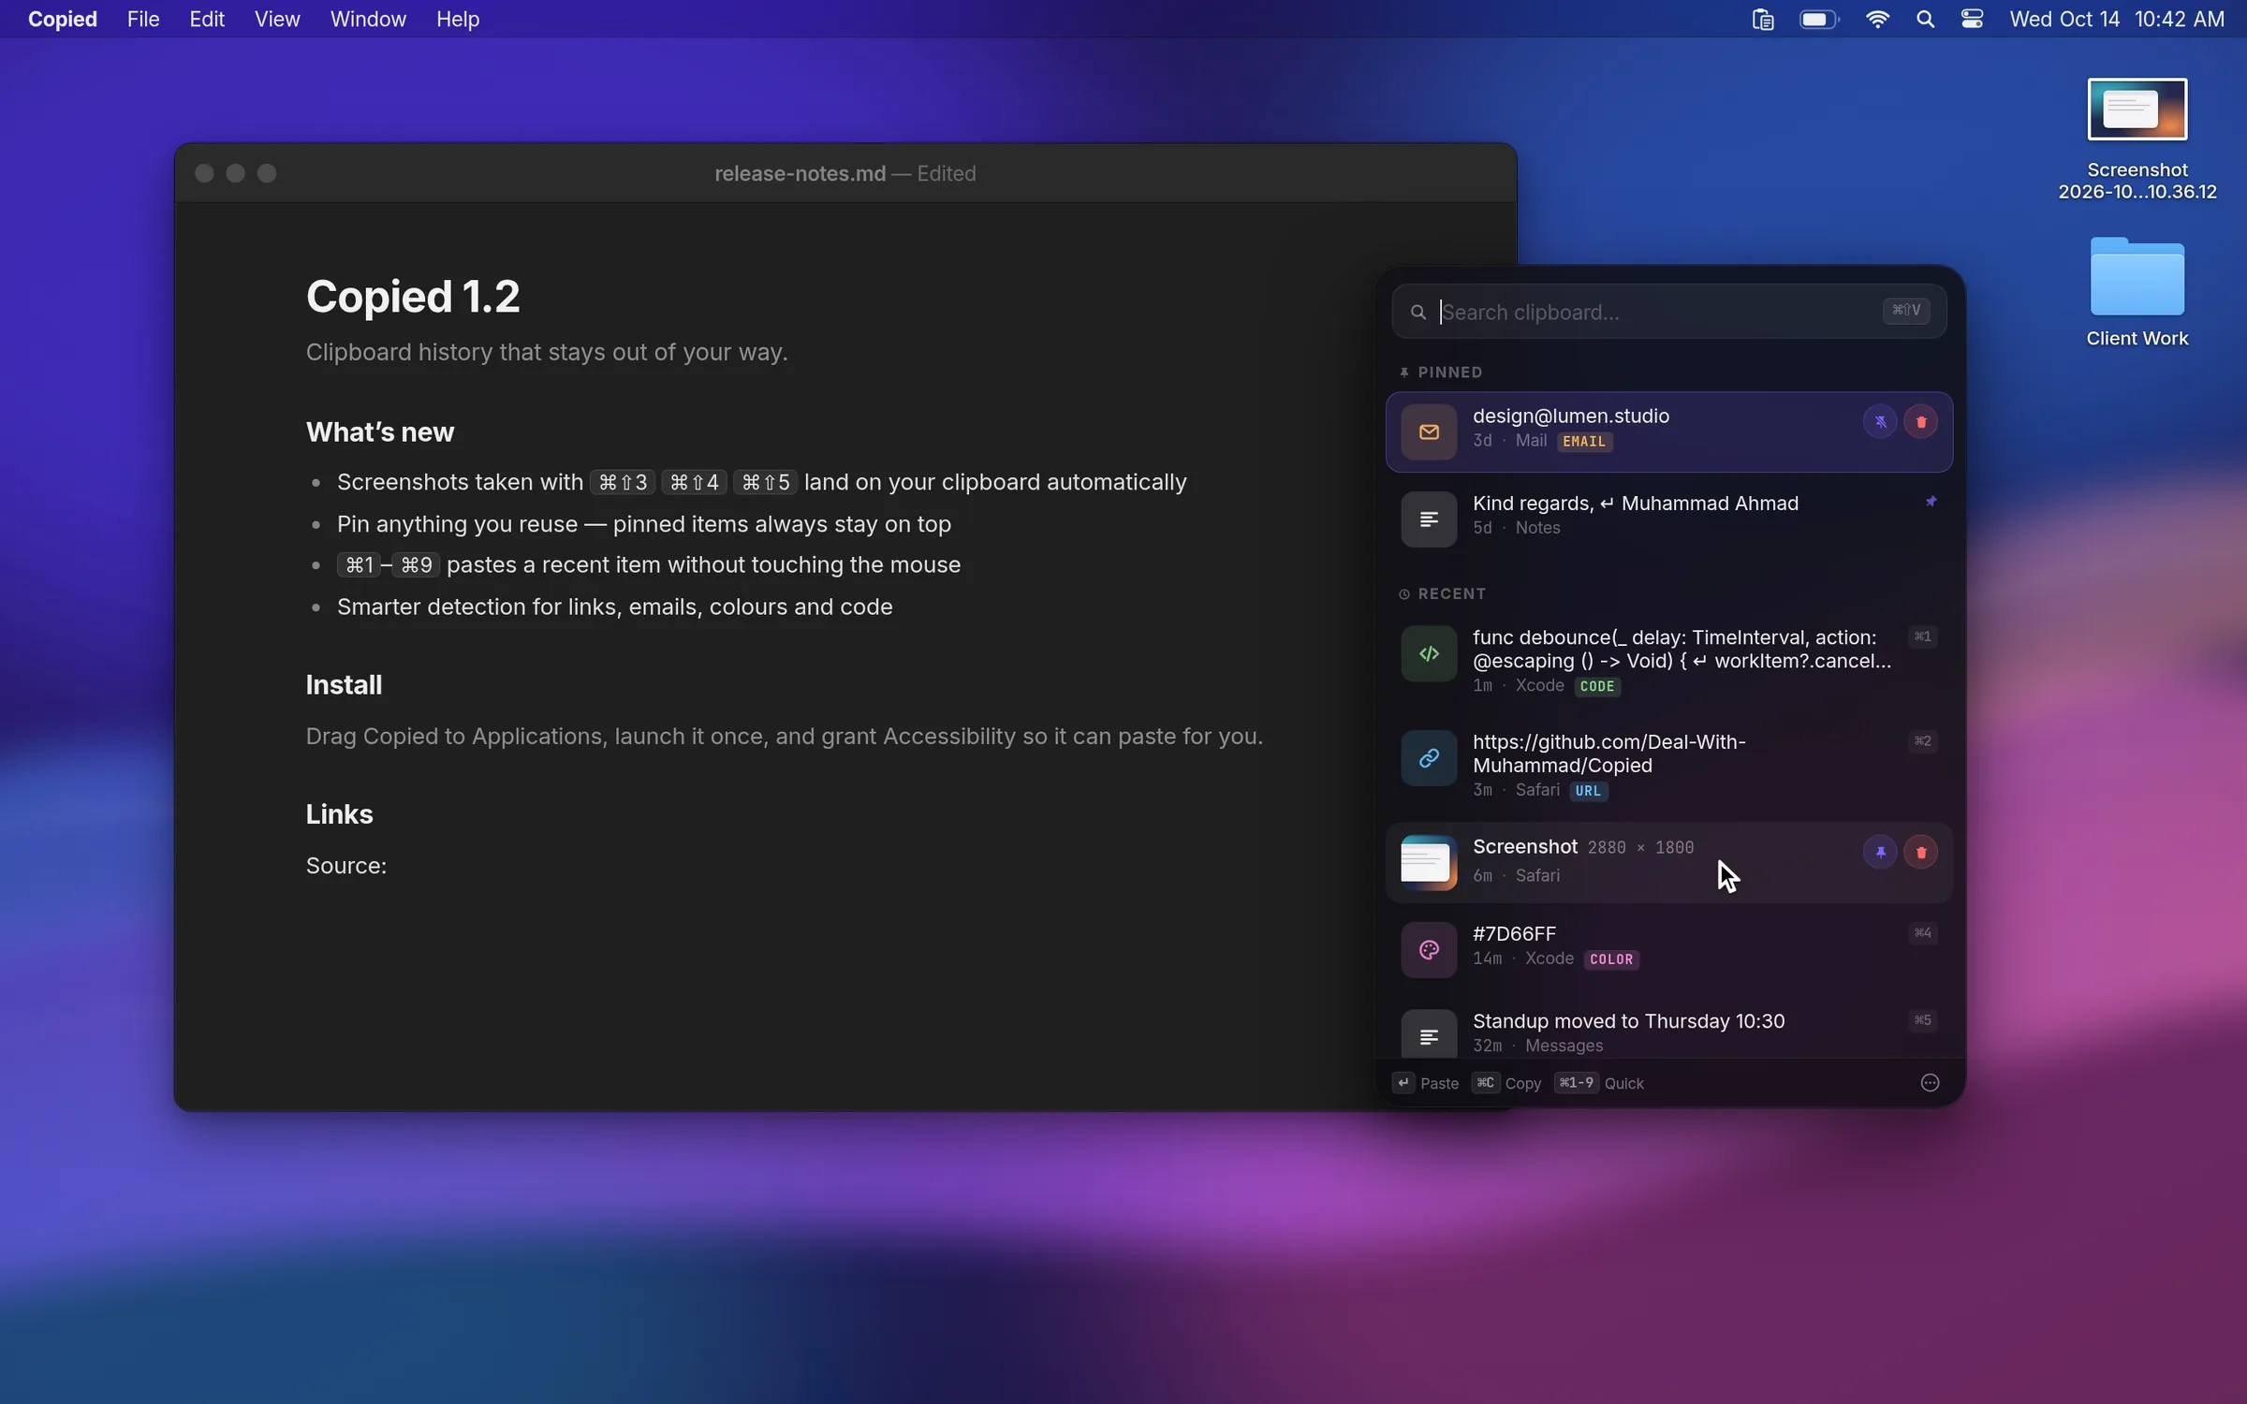Focus the Search clipboard field
This screenshot has height=1404, width=2247.
point(1668,312)
